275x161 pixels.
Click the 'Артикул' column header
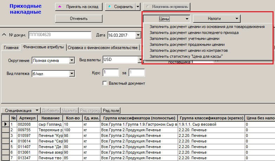click(x=27, y=118)
